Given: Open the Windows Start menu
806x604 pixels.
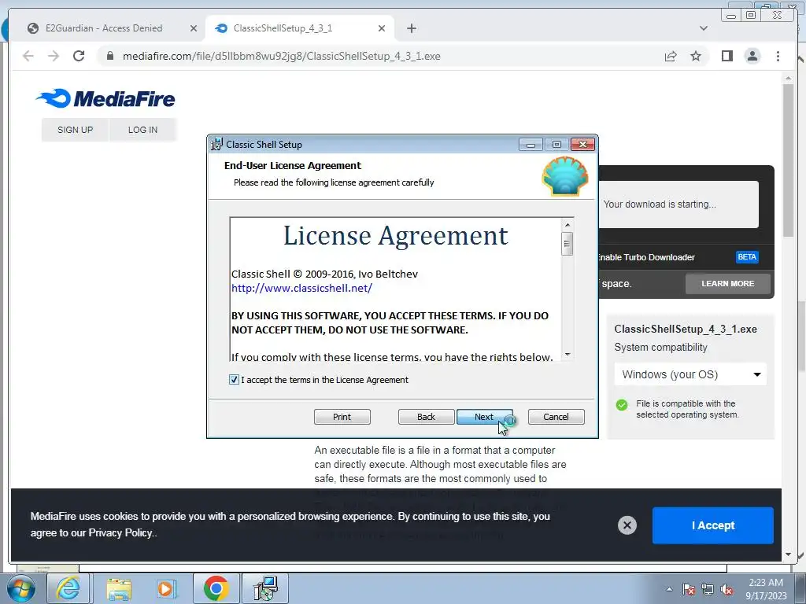Looking at the screenshot, I should click(x=20, y=588).
